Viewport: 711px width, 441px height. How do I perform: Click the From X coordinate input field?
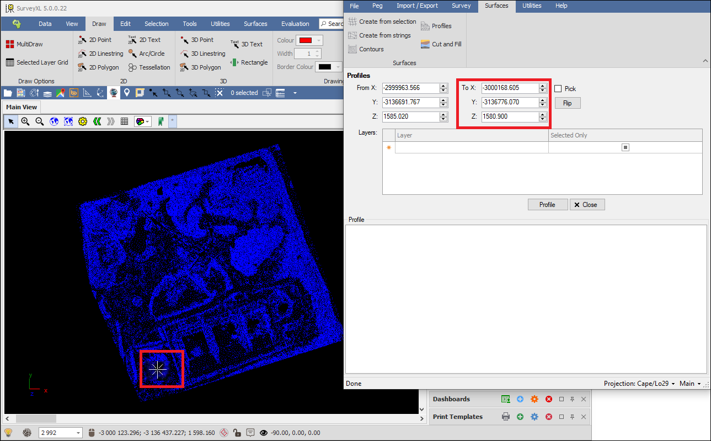coord(410,88)
